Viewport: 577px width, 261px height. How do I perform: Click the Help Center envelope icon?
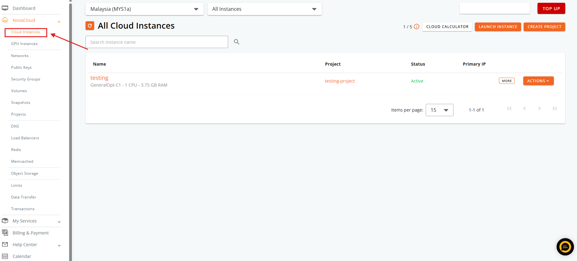point(5,244)
